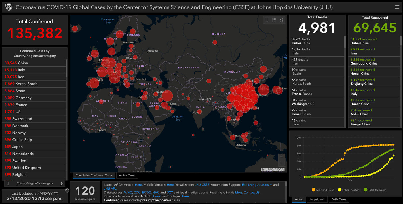Select Belgium in the country list
The image size is (403, 204).
click(x=35, y=174)
